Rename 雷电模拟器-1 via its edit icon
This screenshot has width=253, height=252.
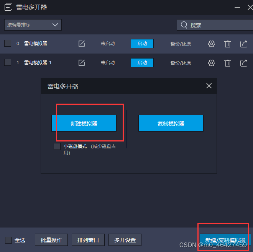click(x=82, y=63)
